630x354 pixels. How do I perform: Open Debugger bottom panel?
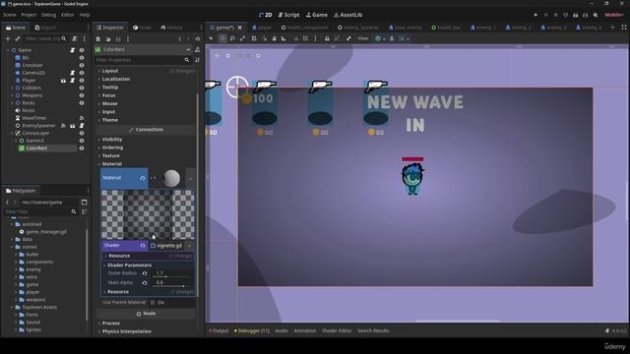tap(252, 331)
